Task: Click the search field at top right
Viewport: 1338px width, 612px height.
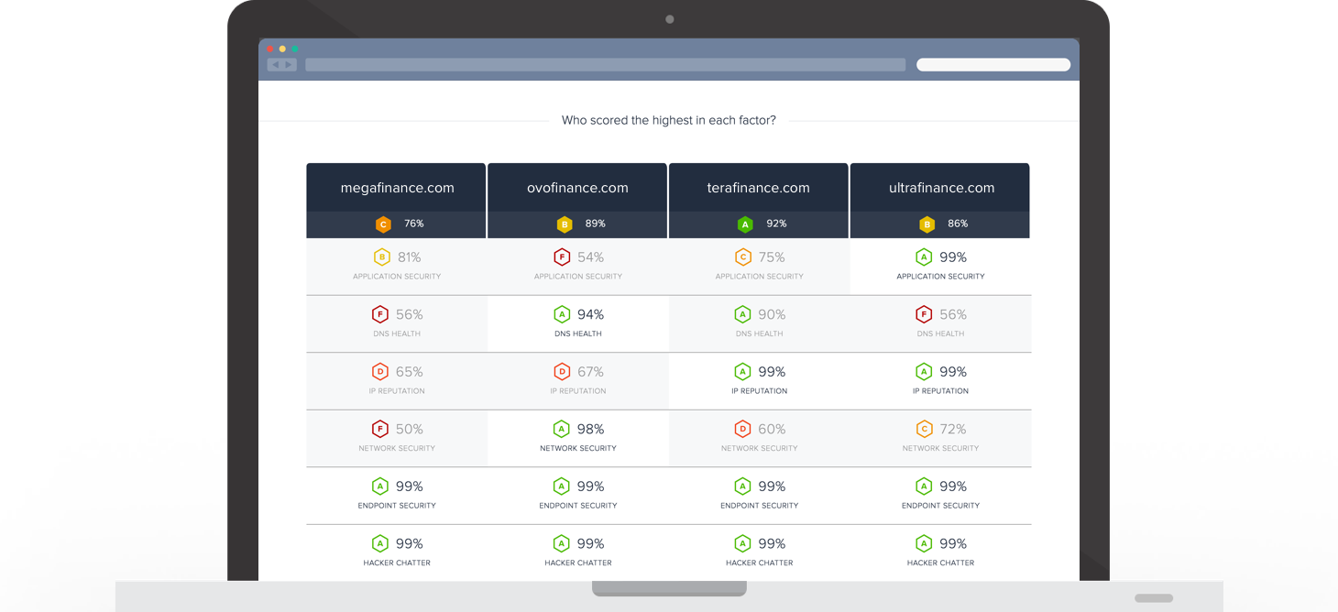Action: (993, 64)
